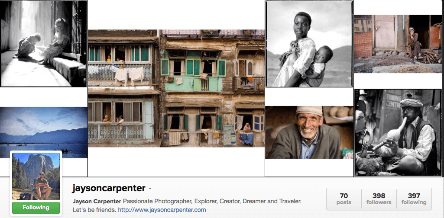
Task: Click the green balcony on the building photo
Action: 193,84
